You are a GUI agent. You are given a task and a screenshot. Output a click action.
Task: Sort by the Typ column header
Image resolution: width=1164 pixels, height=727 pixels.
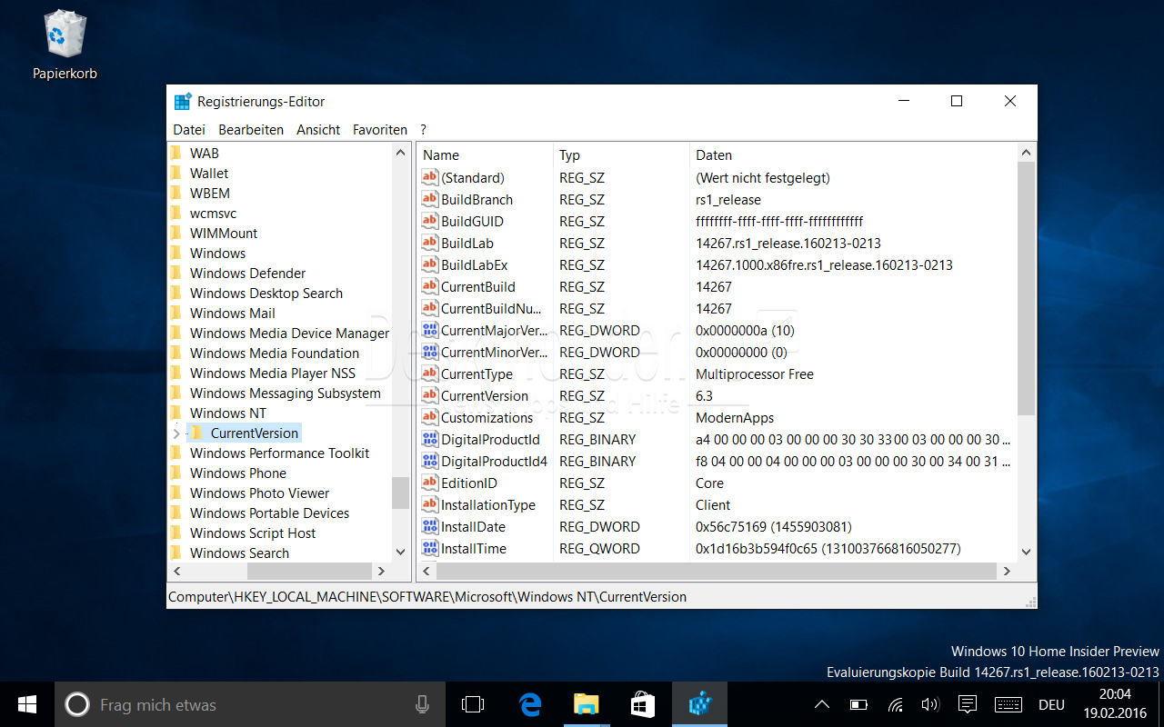[x=621, y=155]
